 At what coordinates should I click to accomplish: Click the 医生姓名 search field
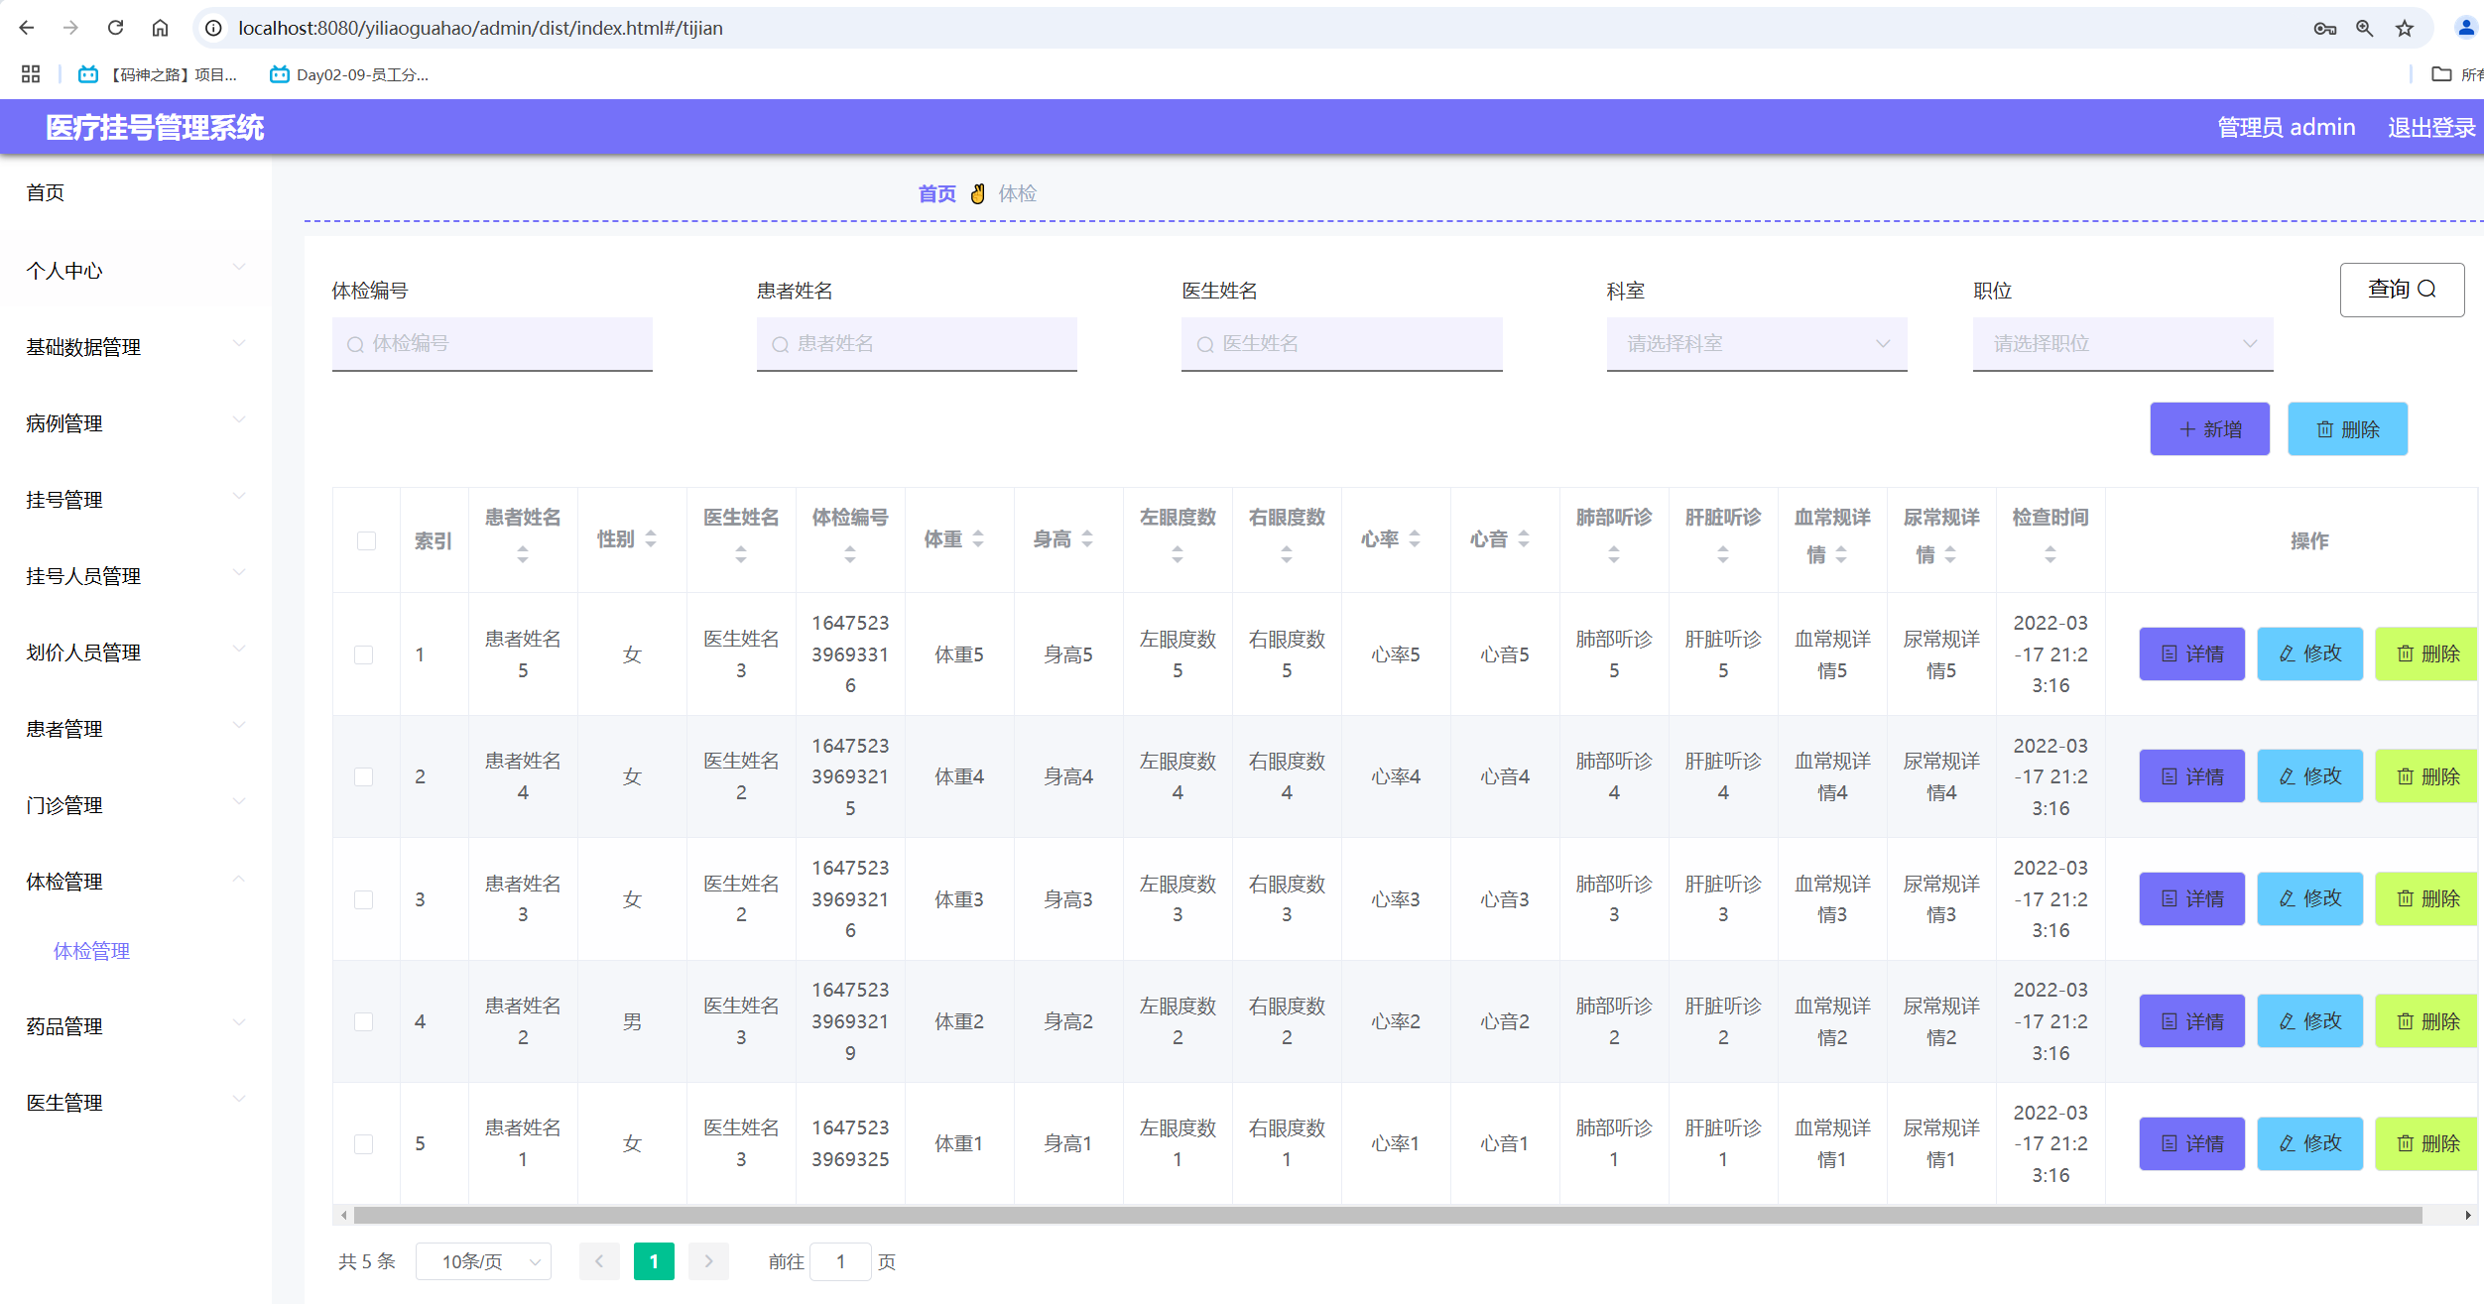(x=1341, y=343)
